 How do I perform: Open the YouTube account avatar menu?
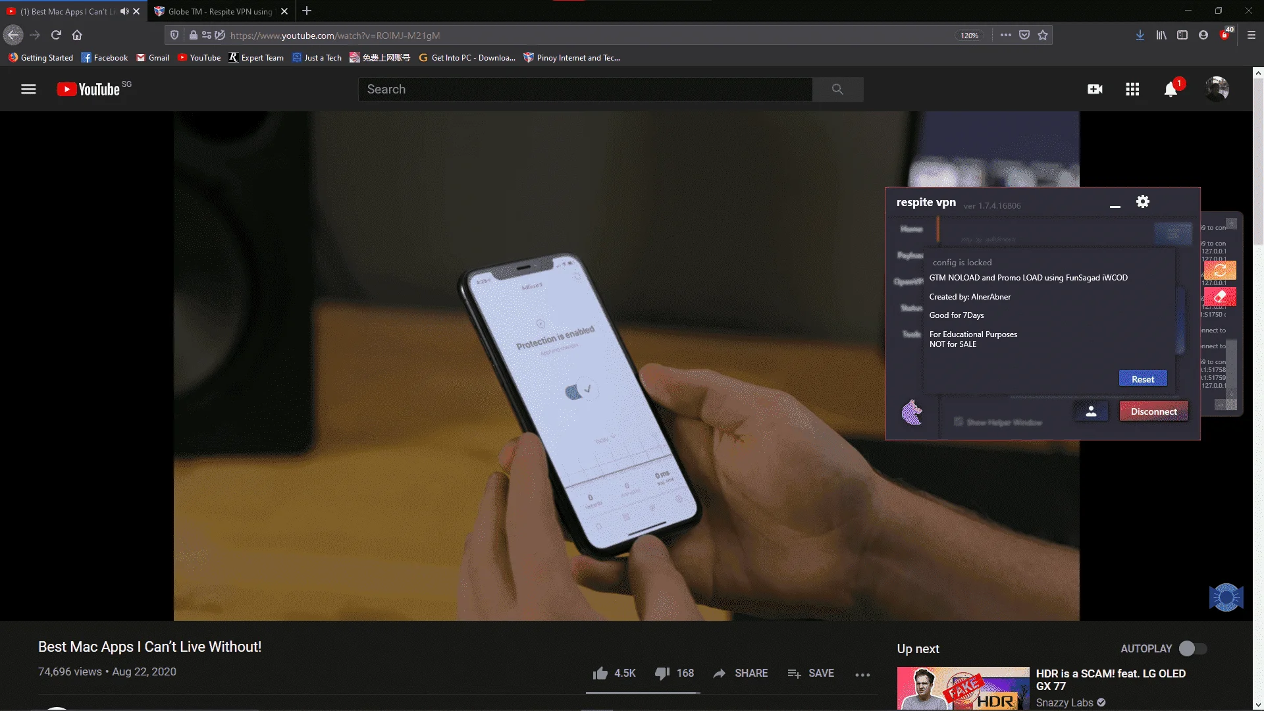tap(1217, 89)
